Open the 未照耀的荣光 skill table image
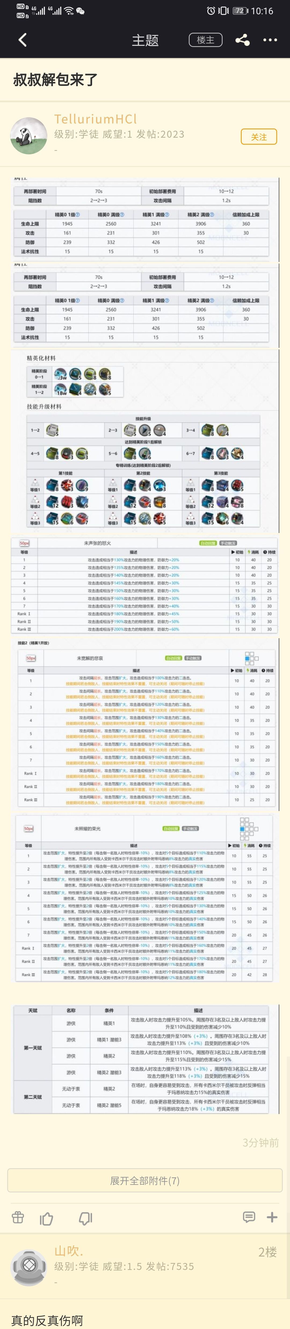Image resolution: width=290 pixels, height=1329 pixels. click(x=145, y=898)
